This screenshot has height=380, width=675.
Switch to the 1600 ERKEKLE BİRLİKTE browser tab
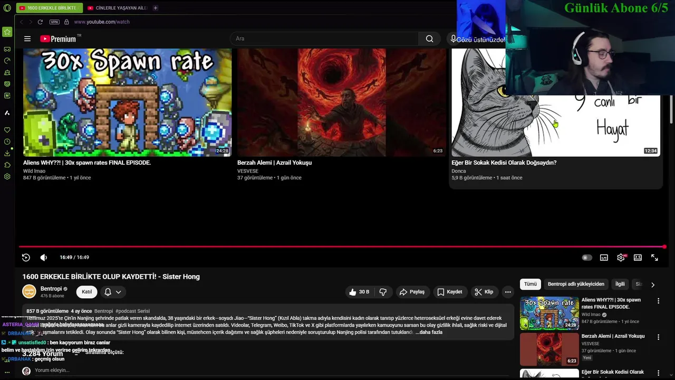tap(49, 8)
